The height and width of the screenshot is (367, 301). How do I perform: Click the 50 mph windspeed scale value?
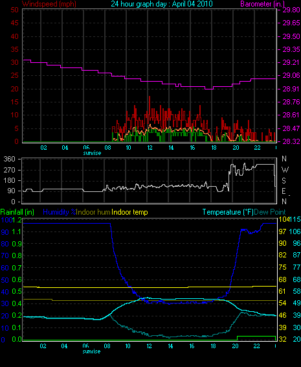[14, 10]
